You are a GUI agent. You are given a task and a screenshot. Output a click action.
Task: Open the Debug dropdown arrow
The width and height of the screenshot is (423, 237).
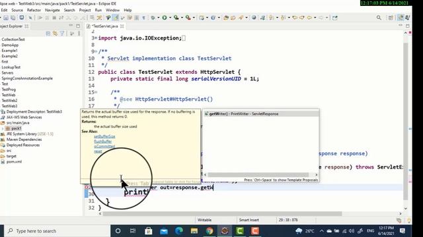159,18
